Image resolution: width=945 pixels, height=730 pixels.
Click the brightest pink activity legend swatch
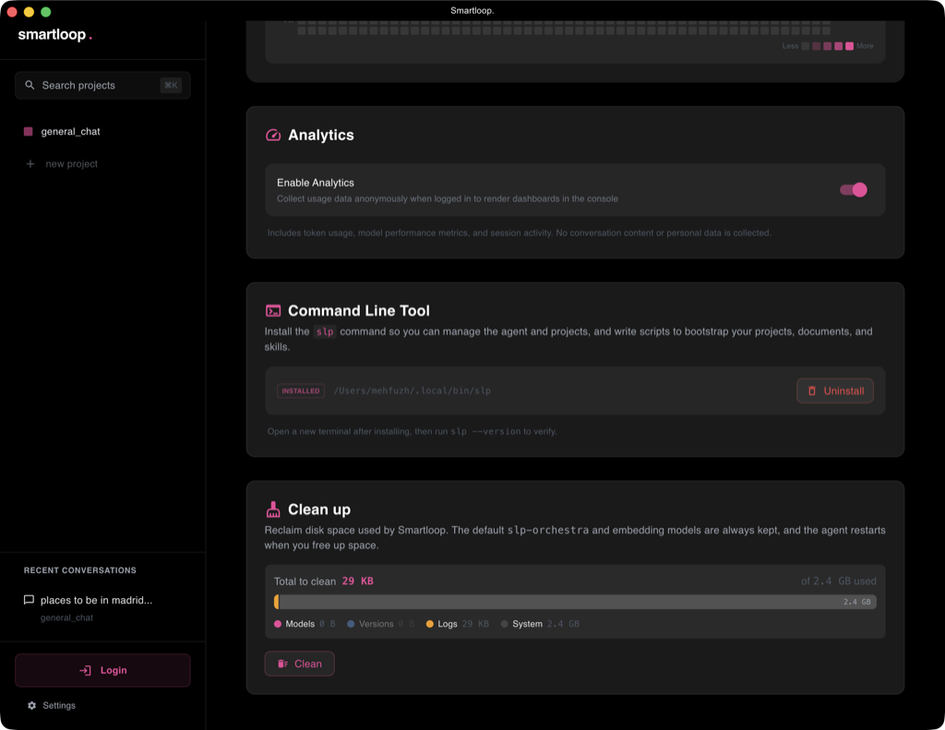(849, 46)
